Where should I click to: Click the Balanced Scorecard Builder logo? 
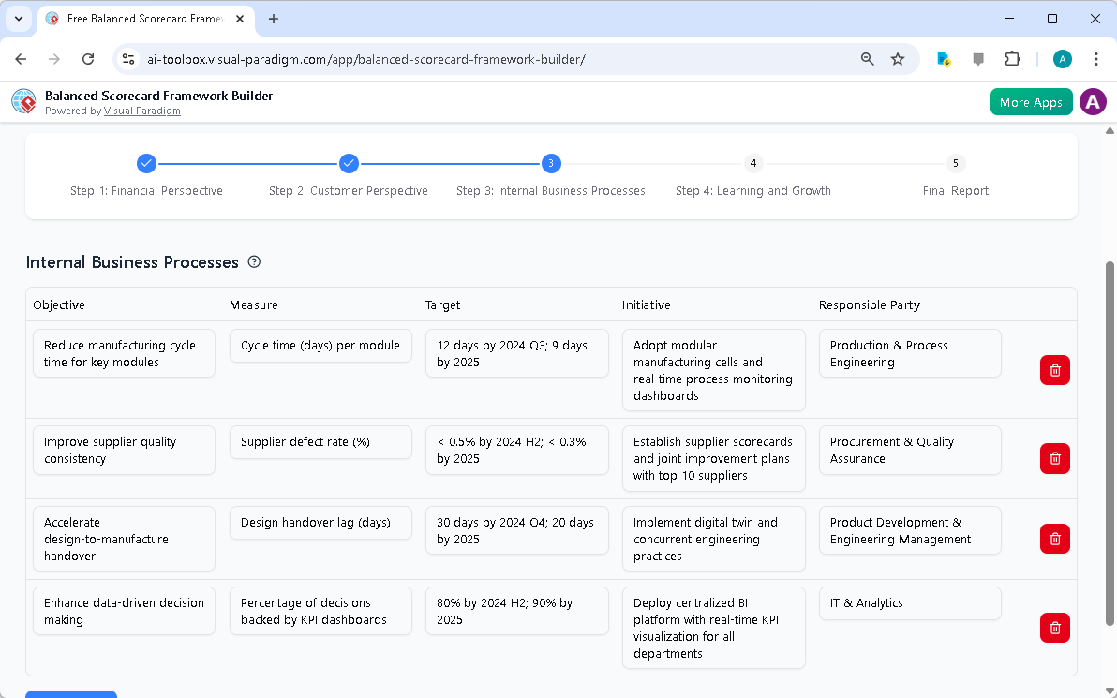click(23, 101)
